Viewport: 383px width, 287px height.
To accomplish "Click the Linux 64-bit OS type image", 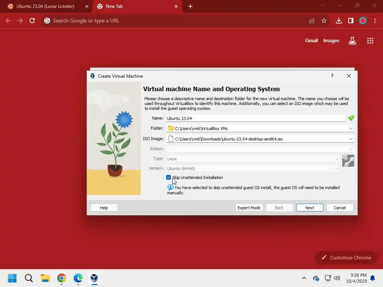I will 348,161.
